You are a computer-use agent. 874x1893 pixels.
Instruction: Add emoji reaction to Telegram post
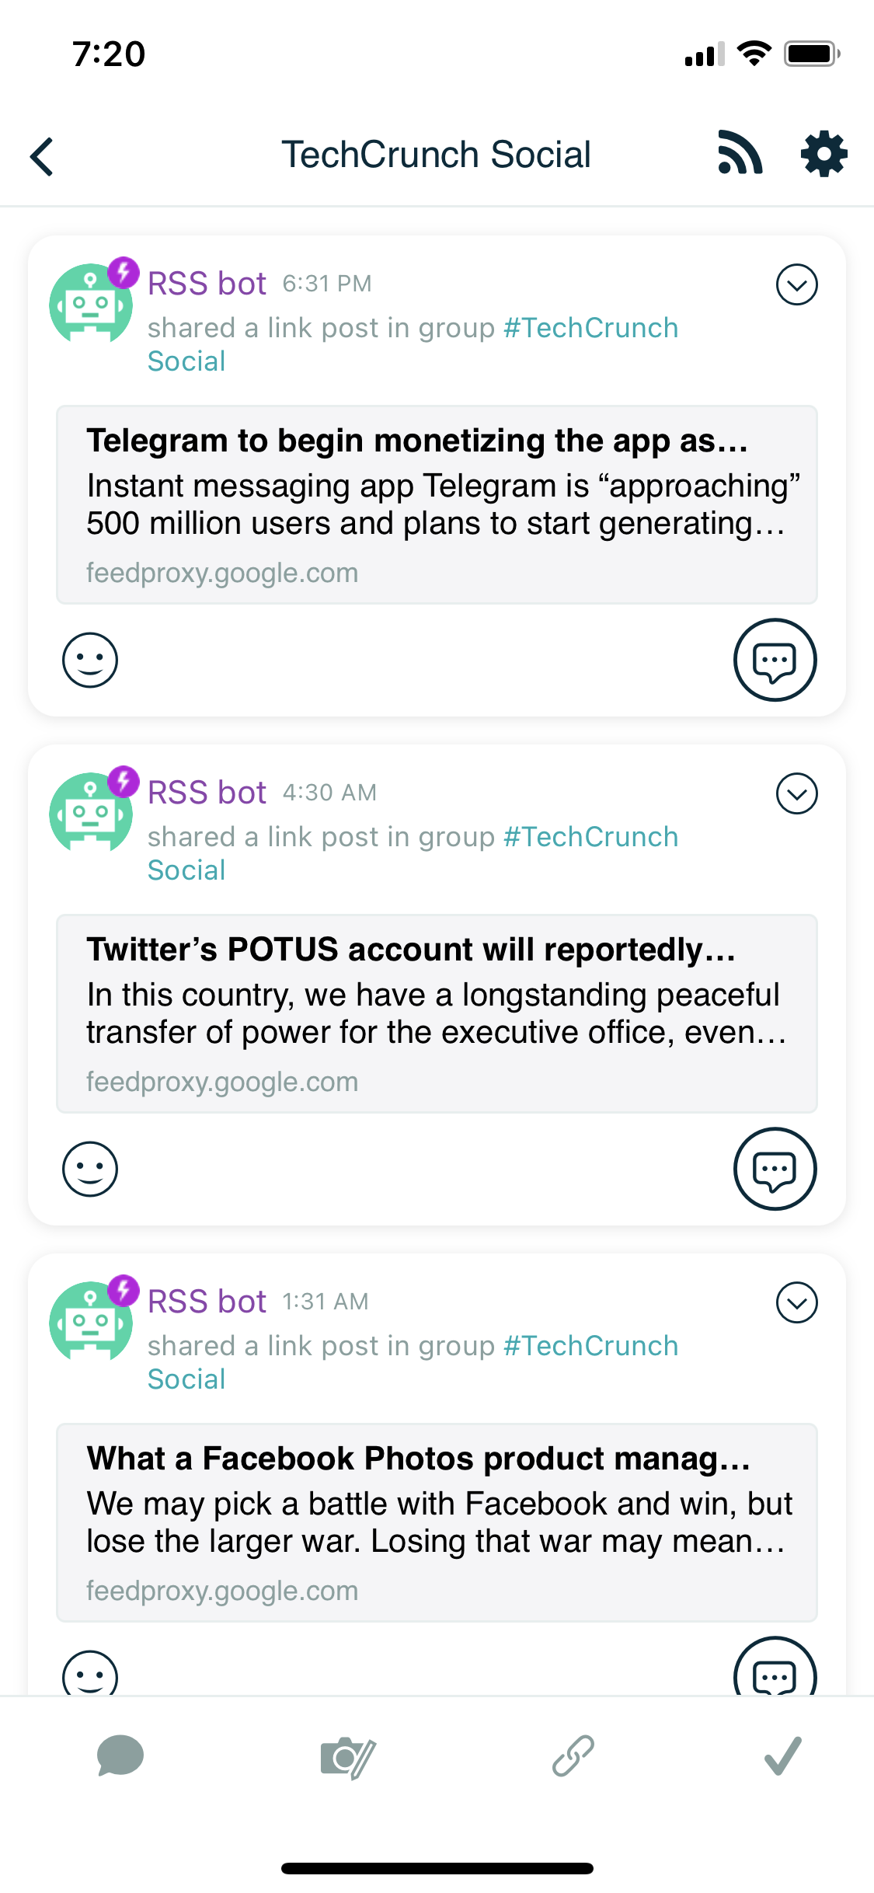[x=90, y=660]
